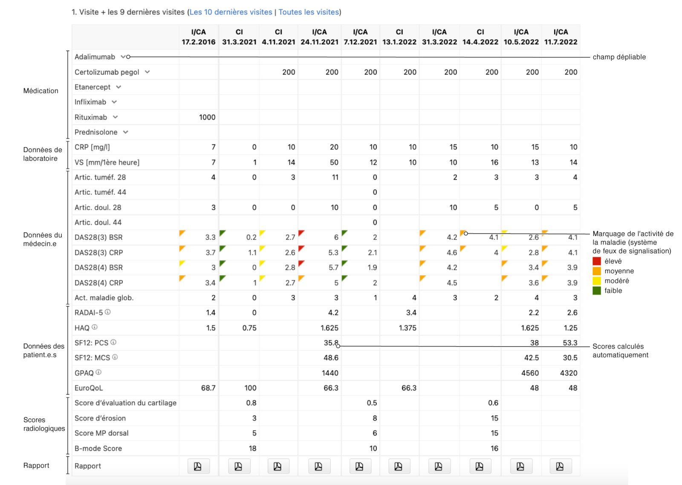
Task: Open the PDF report for 17.2.2016 visit
Action: coord(198,466)
